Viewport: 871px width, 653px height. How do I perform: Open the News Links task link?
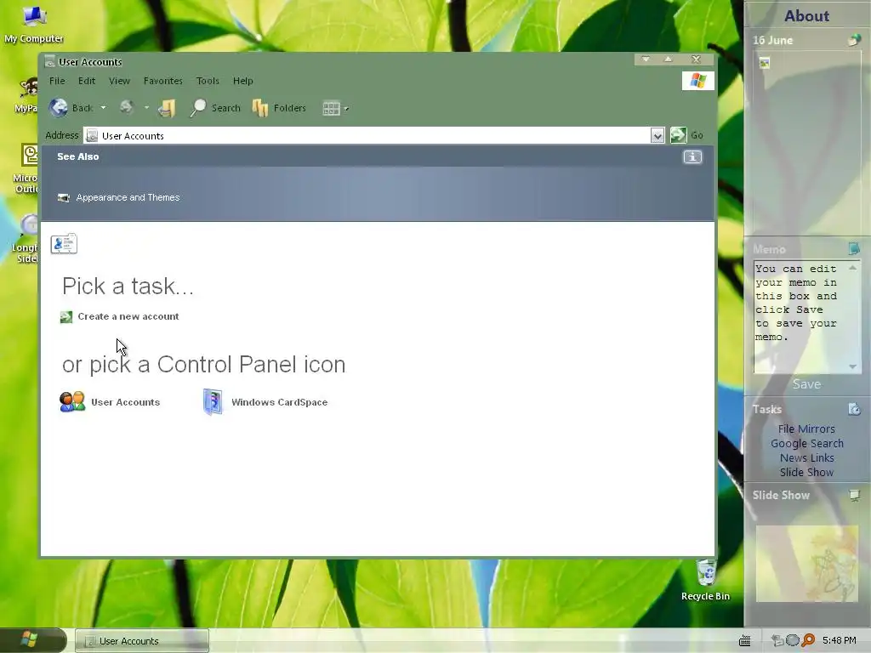(x=806, y=457)
